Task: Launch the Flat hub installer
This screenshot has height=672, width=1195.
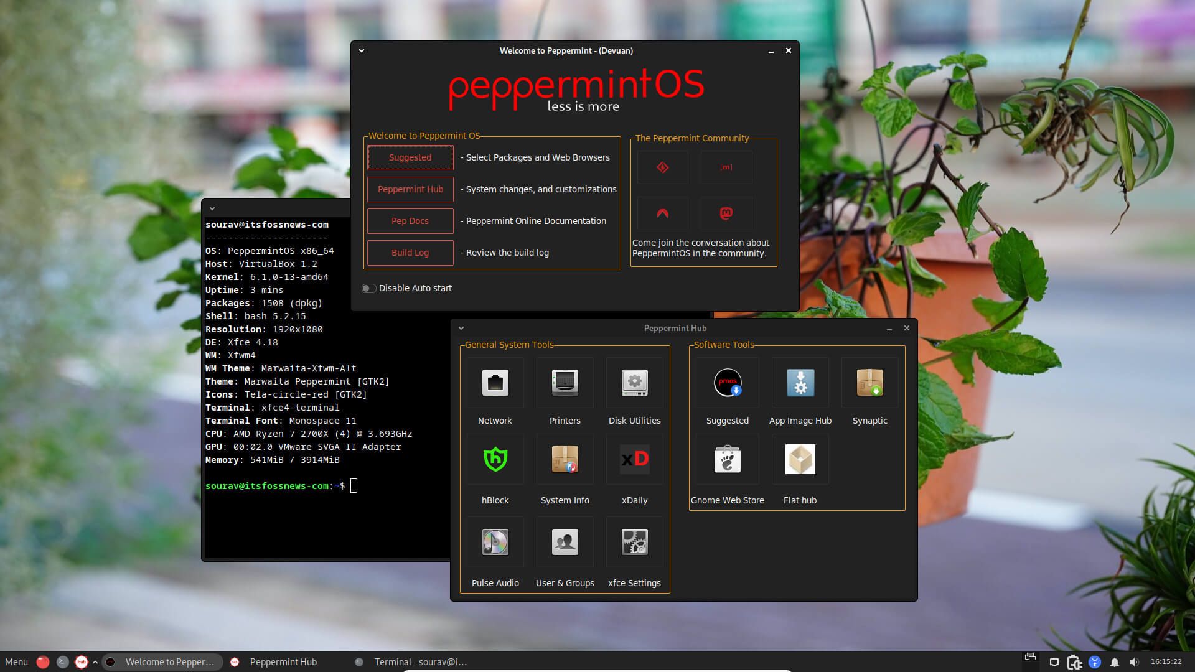Action: [x=800, y=459]
